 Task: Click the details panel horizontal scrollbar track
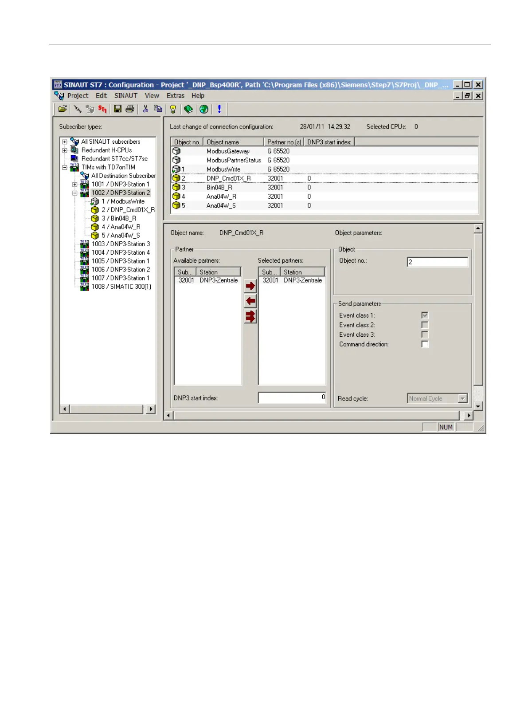pos(319,416)
